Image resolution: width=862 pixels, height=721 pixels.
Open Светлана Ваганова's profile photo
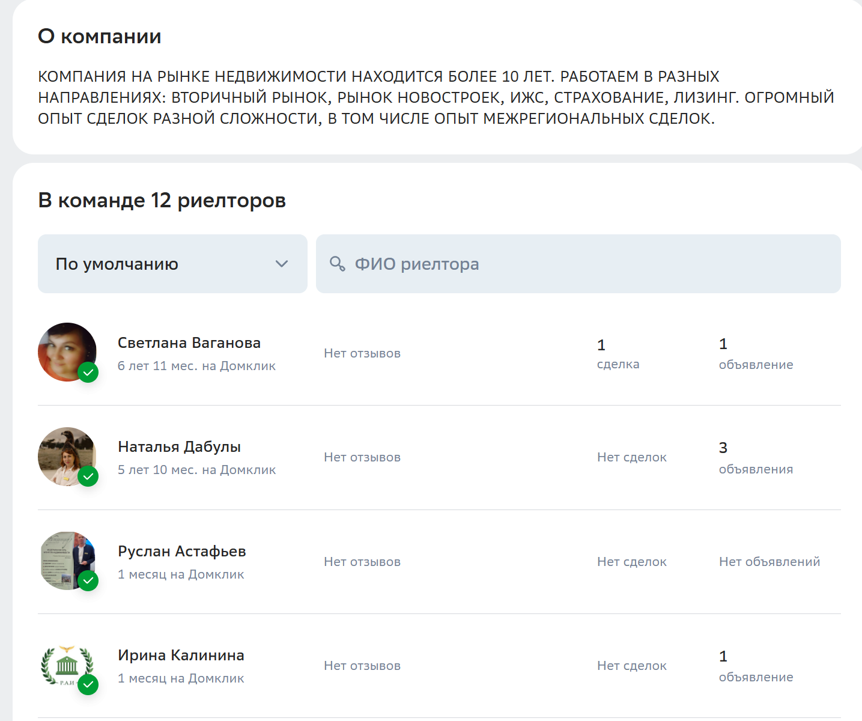pyautogui.click(x=65, y=350)
